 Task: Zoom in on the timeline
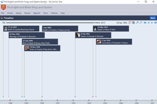(137, 23)
